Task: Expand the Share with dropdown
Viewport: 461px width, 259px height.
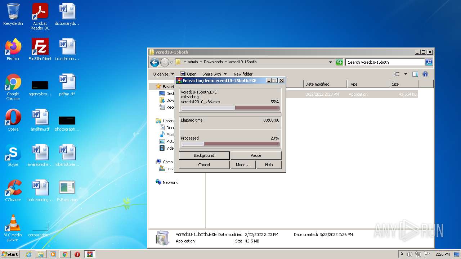Action: pyautogui.click(x=214, y=74)
